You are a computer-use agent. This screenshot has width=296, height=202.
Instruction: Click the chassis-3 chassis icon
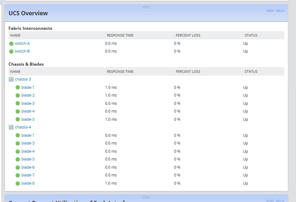(x=11, y=80)
